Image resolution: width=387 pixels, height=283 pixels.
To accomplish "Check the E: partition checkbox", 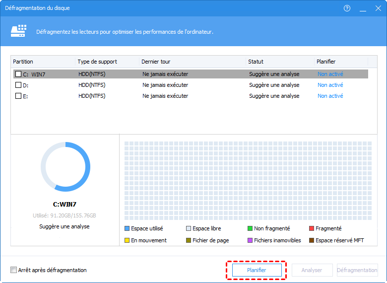I will pos(18,96).
